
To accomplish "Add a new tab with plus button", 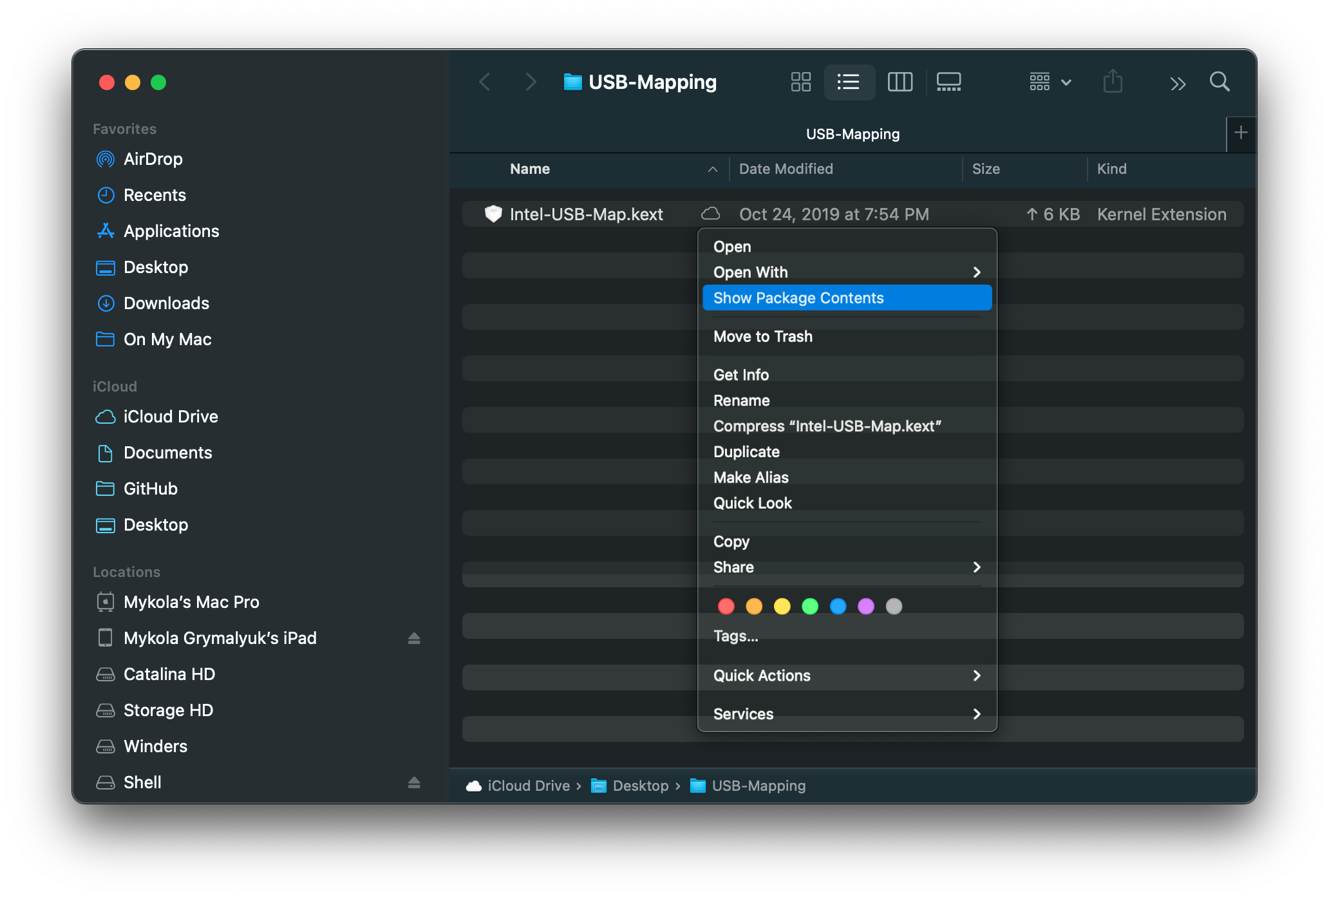I will [x=1241, y=133].
